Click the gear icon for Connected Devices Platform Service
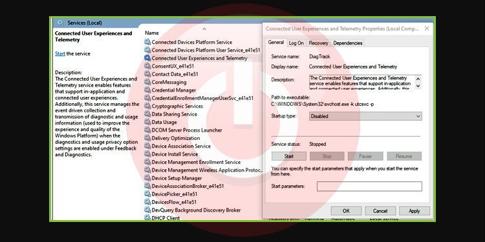Viewport: 485px width, 242px height. click(147, 42)
